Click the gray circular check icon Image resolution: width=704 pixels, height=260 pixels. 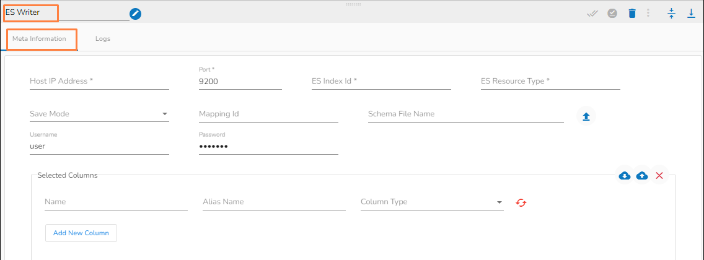612,13
